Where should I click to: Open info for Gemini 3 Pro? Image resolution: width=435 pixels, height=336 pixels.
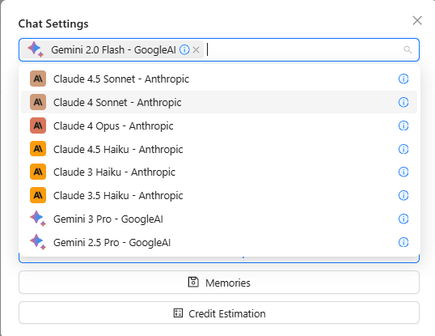403,219
